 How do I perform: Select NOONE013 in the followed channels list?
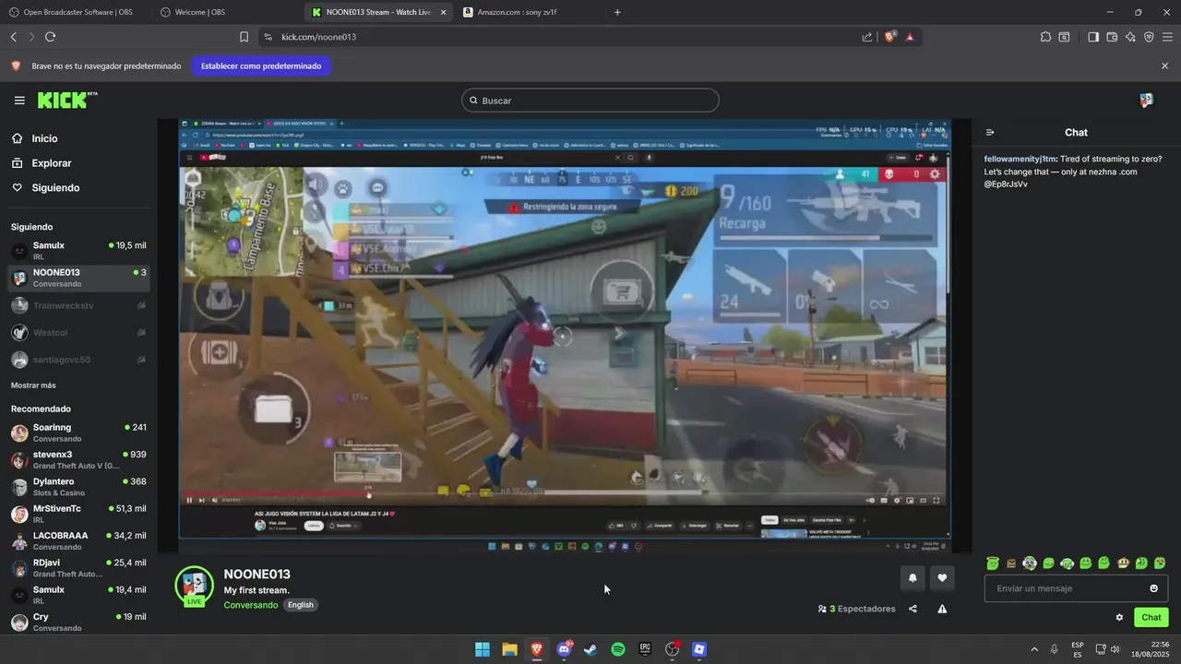(x=78, y=278)
